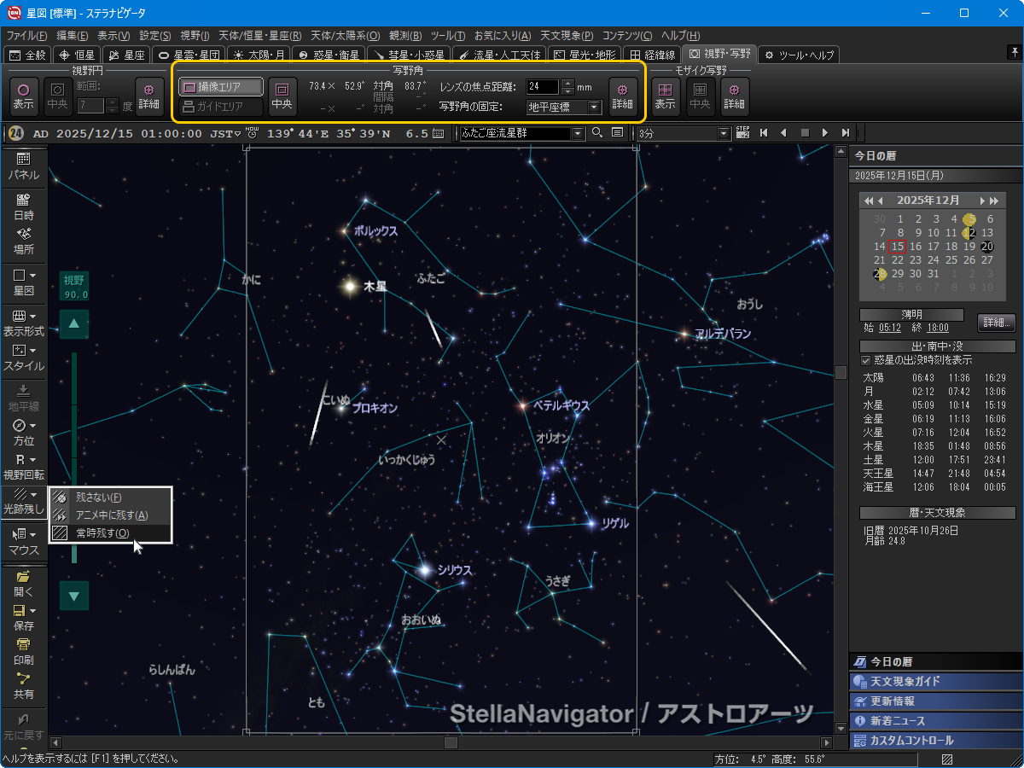Select the 場所 location icon

click(23, 241)
